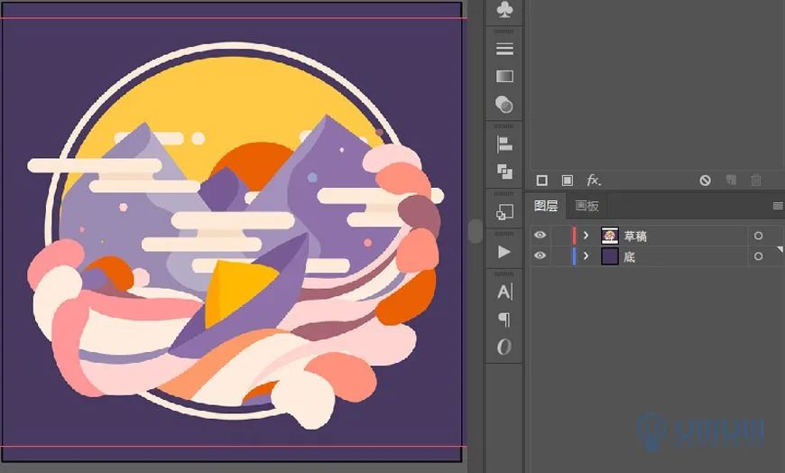This screenshot has width=785, height=473.
Task: Toggle visibility of the 底 layer
Action: [x=540, y=256]
